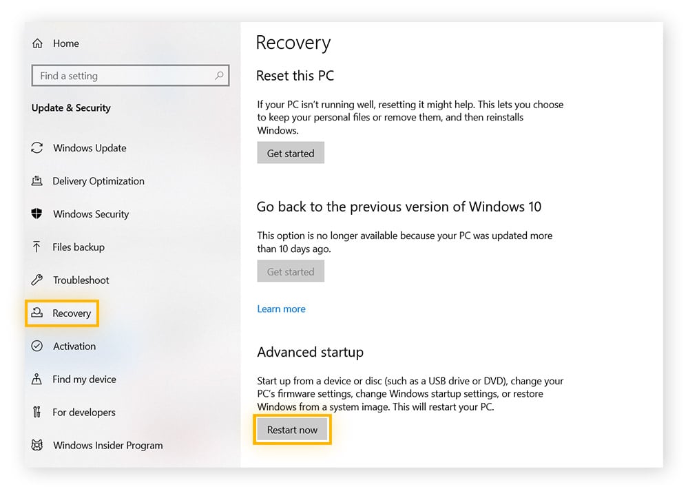688x489 pixels.
Task: Click the disabled Get started button under Go back
Action: [x=290, y=271]
